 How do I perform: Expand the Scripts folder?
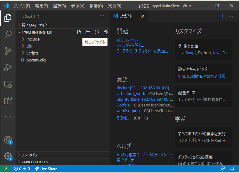coord(63,53)
